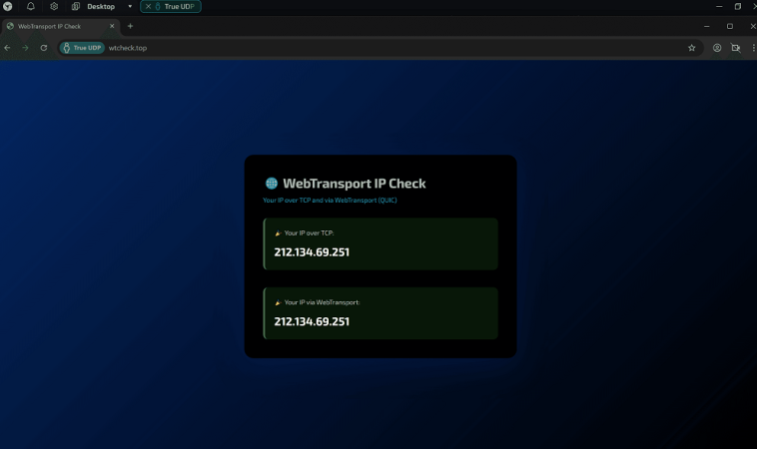
Task: Close the True UDP session tab
Action: point(149,6)
